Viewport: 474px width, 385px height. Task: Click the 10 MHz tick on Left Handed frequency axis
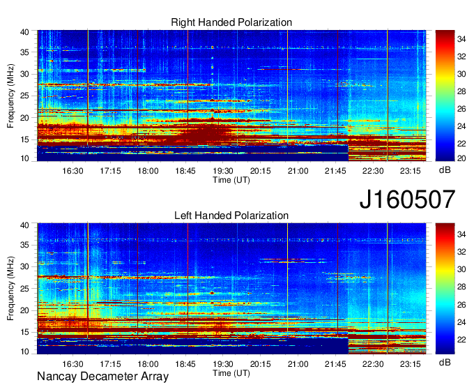pyautogui.click(x=24, y=352)
